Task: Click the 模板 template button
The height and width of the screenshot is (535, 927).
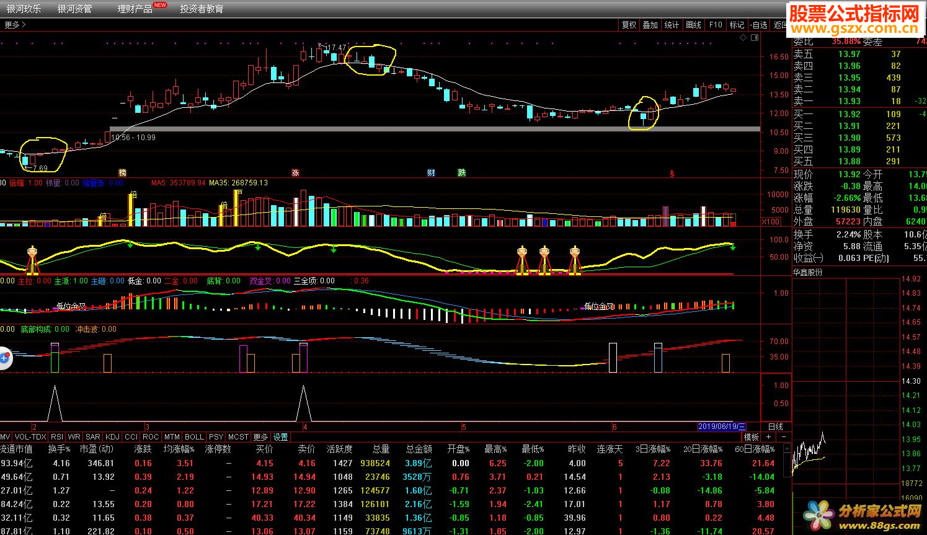Action: click(x=751, y=437)
